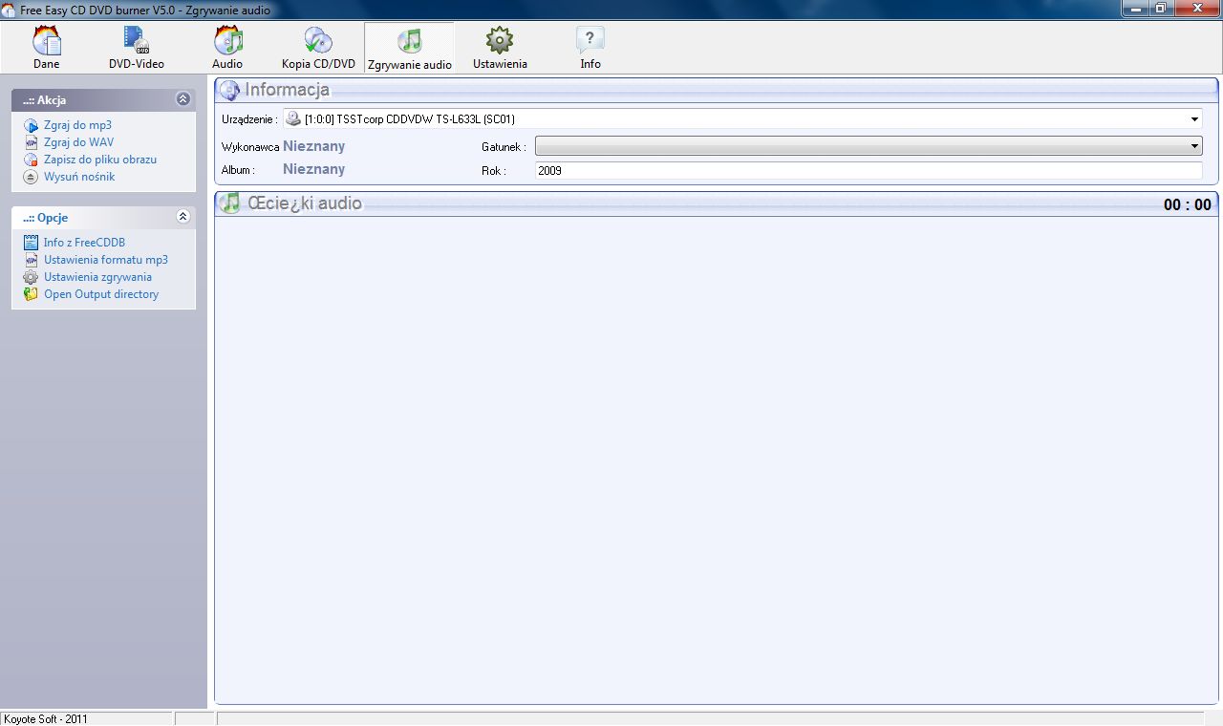Click the disc icon beside Zapisz do pliku obrazu
Image resolution: width=1223 pixels, height=726 pixels.
click(x=31, y=160)
